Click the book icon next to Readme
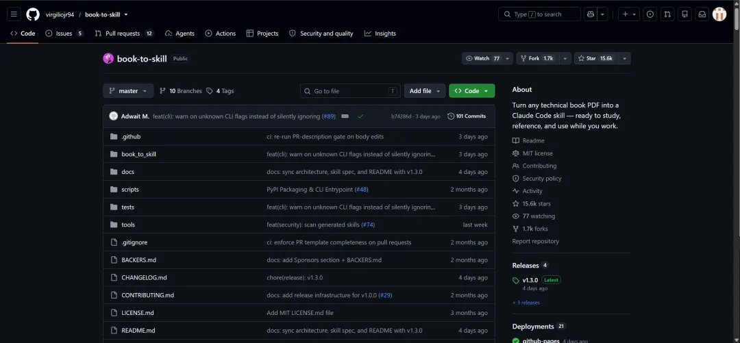 (516, 140)
